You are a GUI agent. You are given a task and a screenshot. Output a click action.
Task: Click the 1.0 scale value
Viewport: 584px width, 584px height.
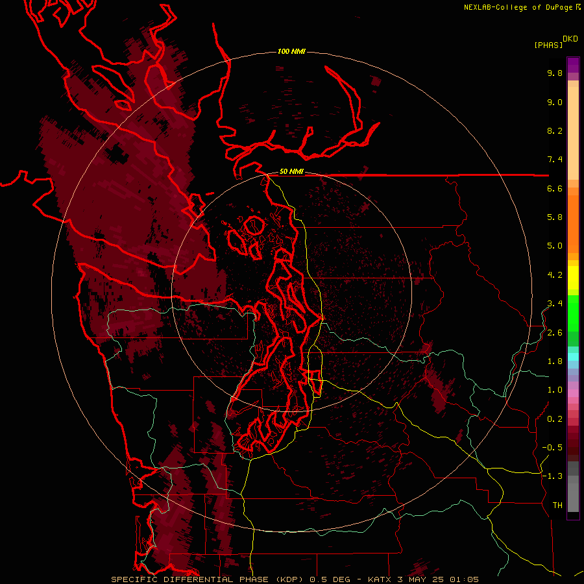tap(555, 390)
